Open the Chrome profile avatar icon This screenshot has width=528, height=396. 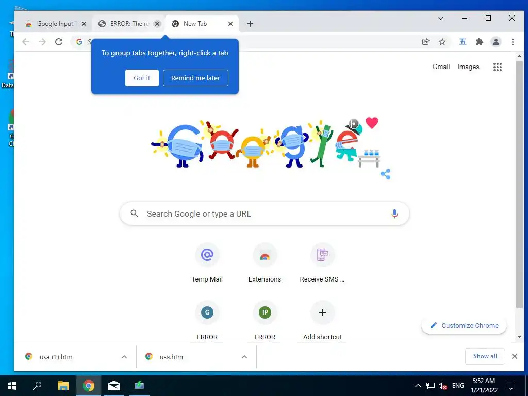click(496, 42)
